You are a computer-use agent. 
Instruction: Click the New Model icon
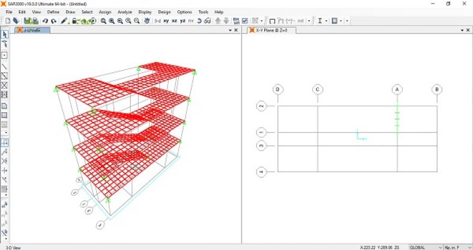[8, 21]
